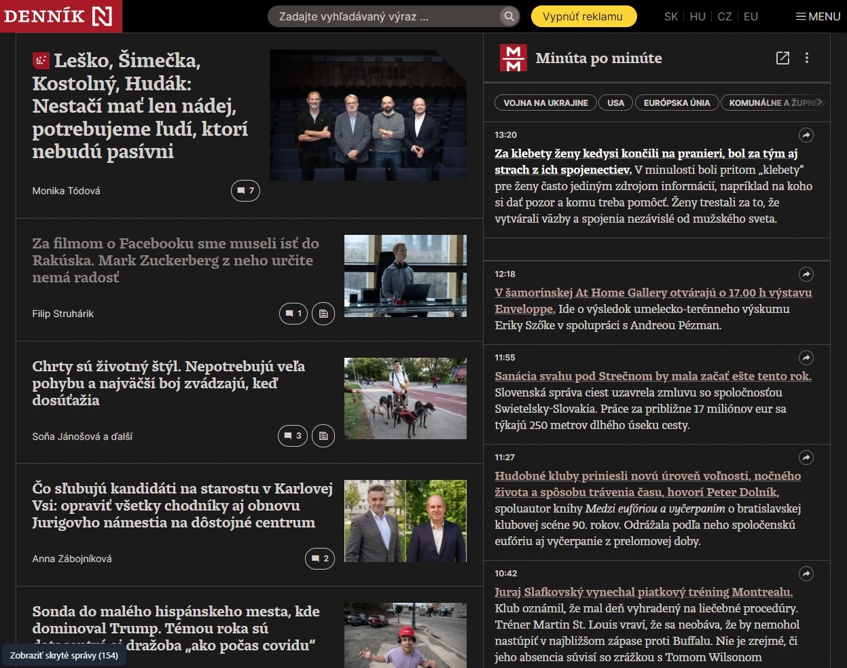Switch to EU edition
The image size is (847, 668).
(x=751, y=16)
